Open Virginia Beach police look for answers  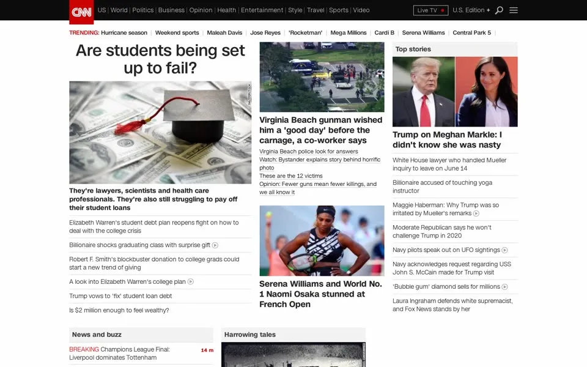(x=308, y=151)
